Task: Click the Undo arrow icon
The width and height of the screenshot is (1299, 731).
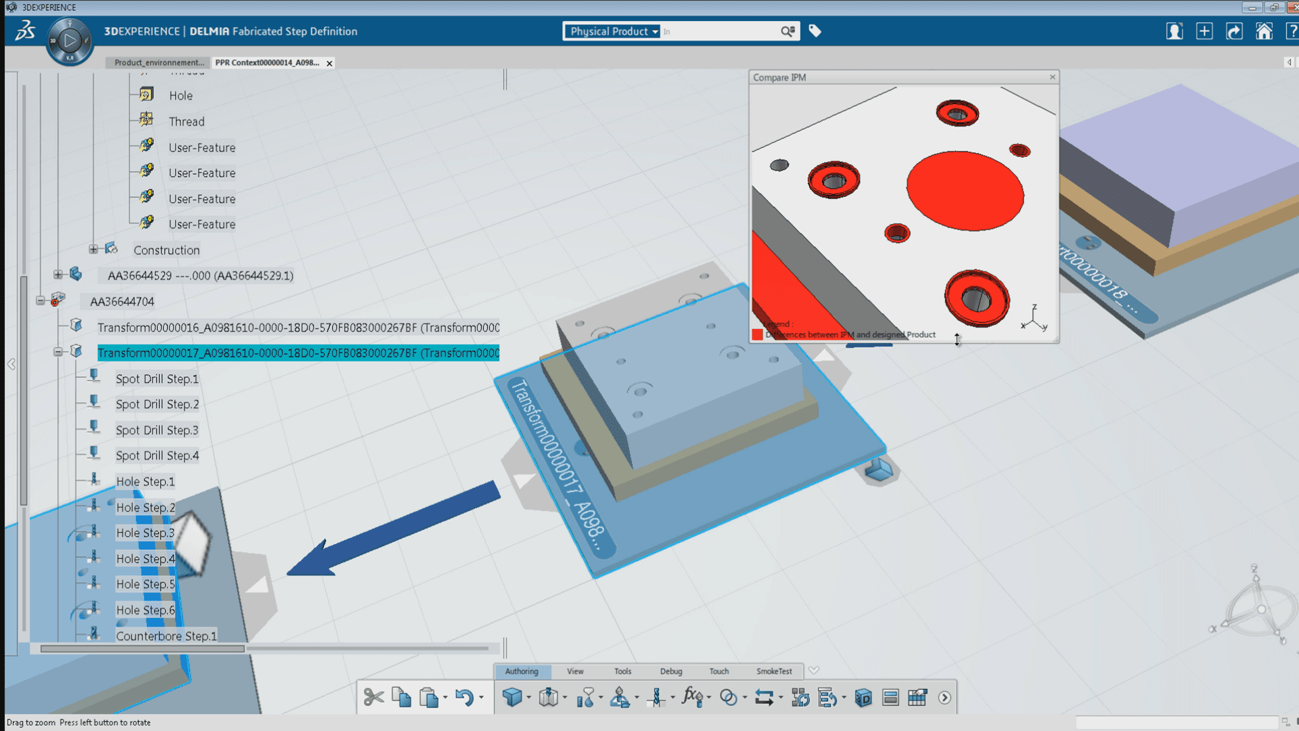Action: 464,697
